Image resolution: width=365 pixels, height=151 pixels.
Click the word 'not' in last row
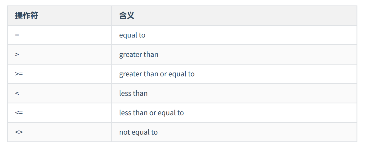click(x=125, y=132)
